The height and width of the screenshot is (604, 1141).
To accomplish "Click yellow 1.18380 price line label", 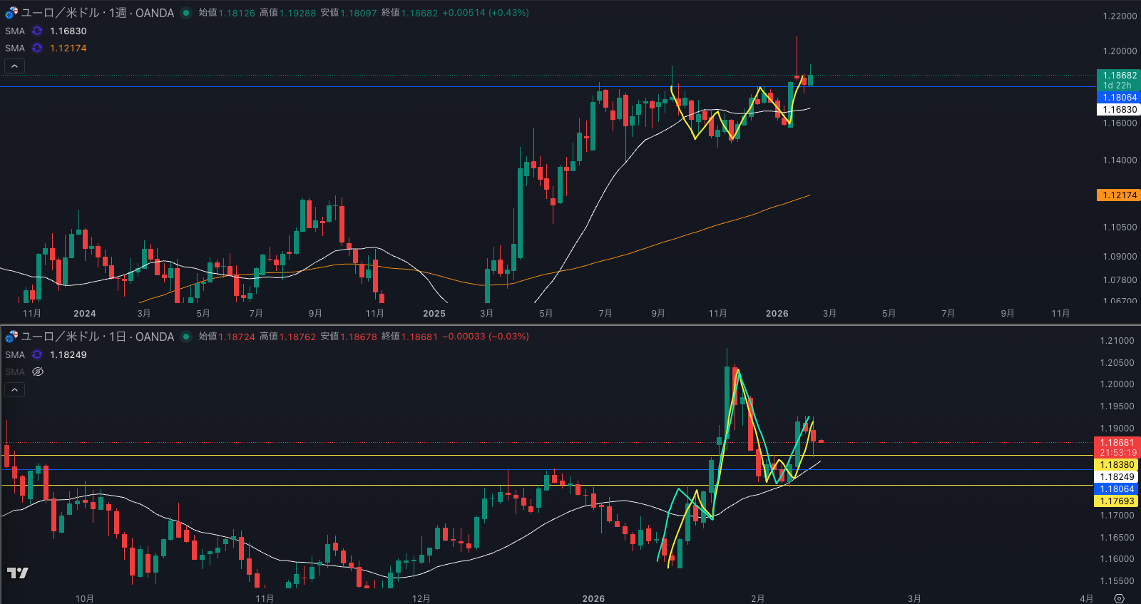I will [x=1117, y=465].
